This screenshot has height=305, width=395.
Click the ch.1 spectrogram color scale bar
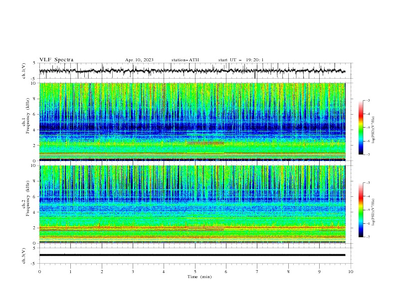(x=361, y=128)
